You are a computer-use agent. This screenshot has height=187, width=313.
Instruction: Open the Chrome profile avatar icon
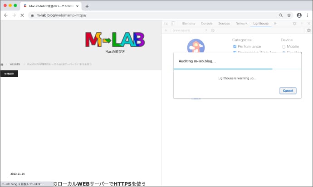tap(299, 15)
